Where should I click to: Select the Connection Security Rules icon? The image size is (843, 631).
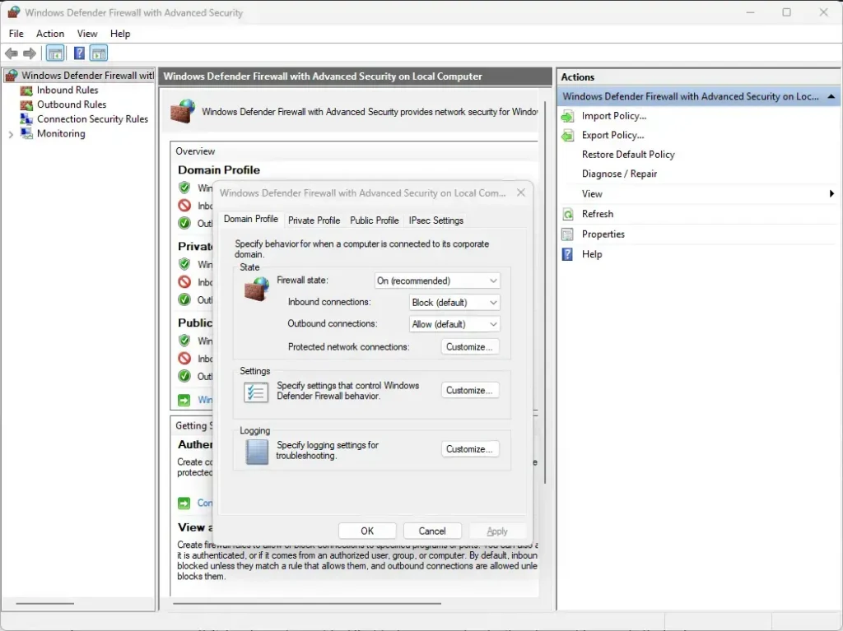click(26, 119)
